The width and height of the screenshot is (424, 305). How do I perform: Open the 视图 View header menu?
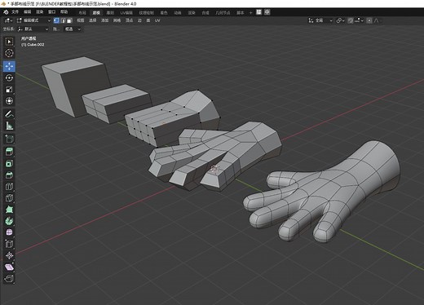point(81,20)
